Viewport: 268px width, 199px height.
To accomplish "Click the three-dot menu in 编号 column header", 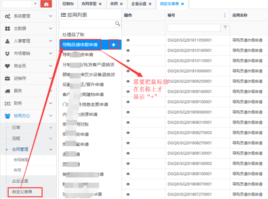I will click(225, 15).
